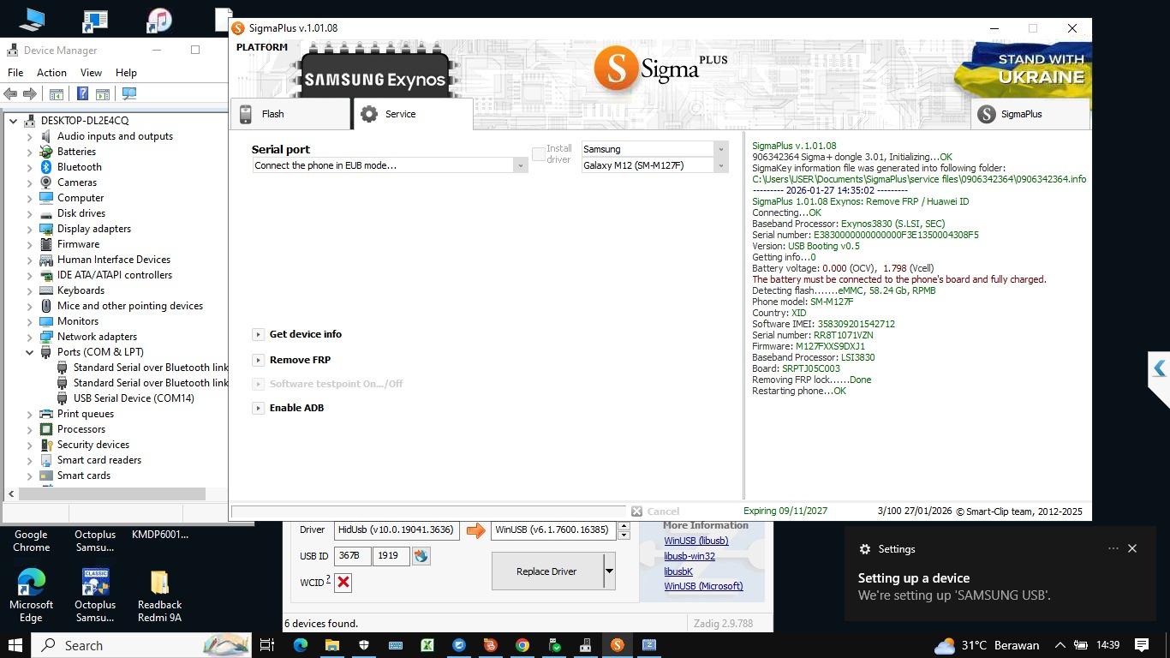Open Google Chrome from the taskbar
The width and height of the screenshot is (1170, 658).
[522, 645]
